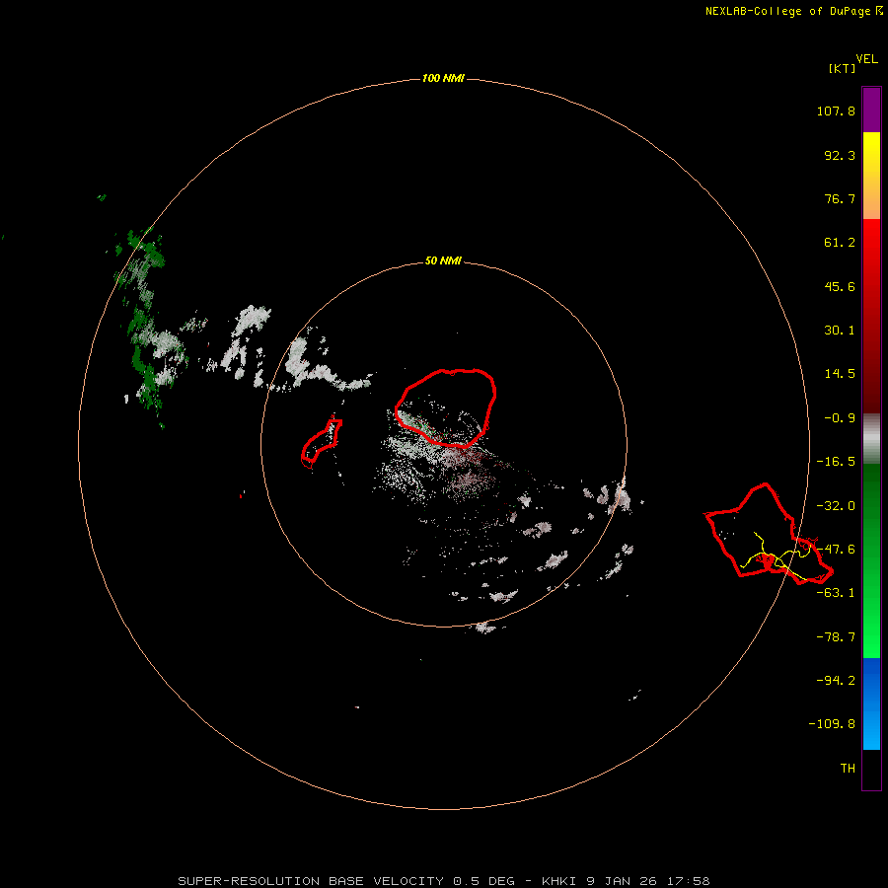
Task: Click the -16.5 legend value
Action: (x=836, y=462)
